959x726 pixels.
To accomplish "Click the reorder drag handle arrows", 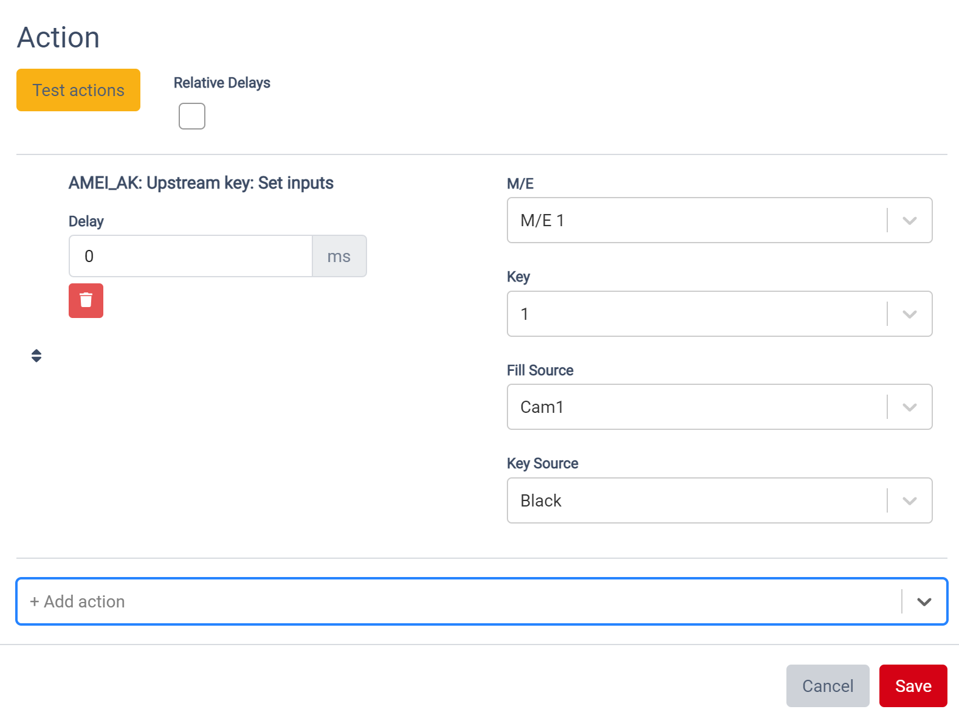I will coord(36,356).
